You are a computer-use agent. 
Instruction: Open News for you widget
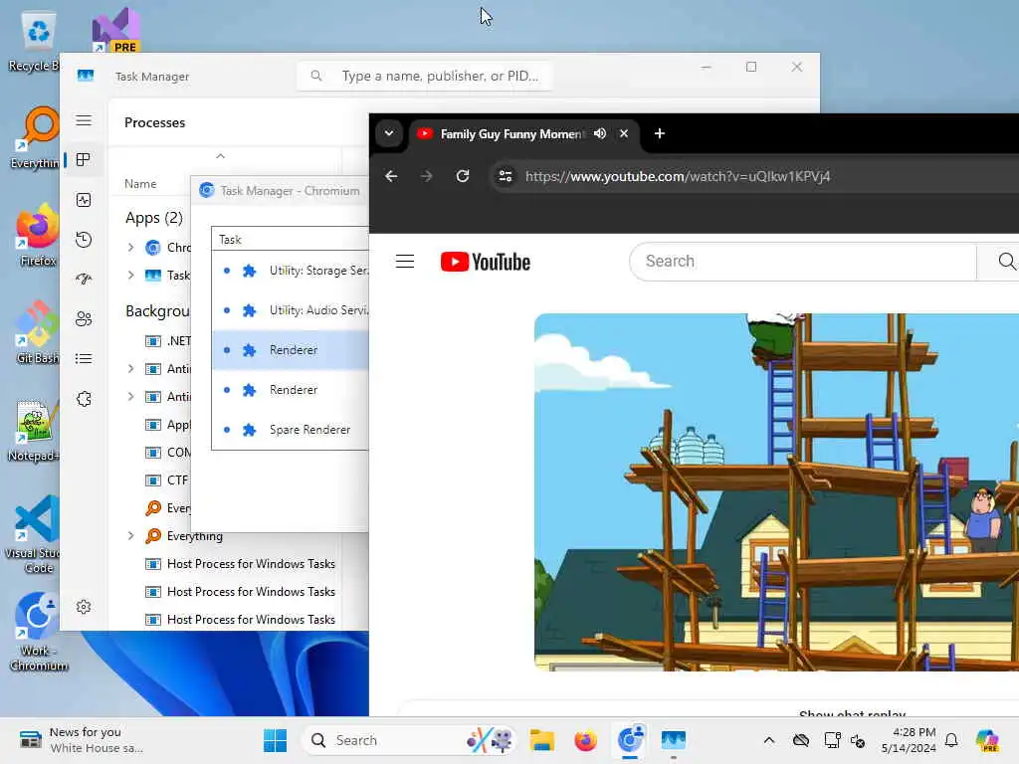pyautogui.click(x=82, y=740)
